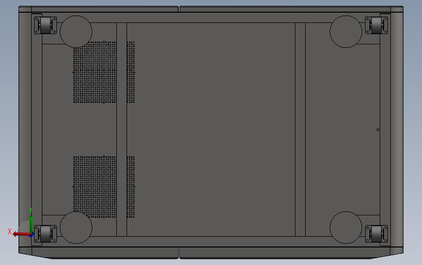Click the red X axis arrow of the triad
Screen dimensions: 422x265
click(21, 234)
